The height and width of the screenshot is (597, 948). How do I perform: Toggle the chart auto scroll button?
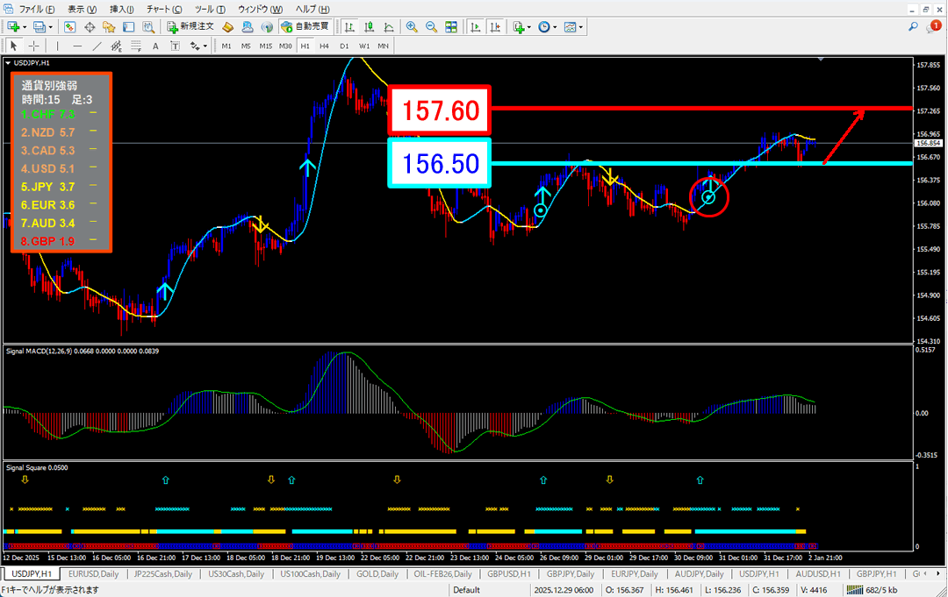476,27
